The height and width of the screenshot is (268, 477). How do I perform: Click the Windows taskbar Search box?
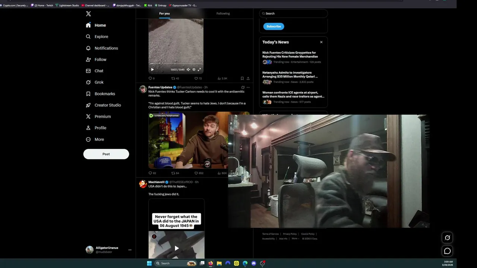[x=176, y=263]
